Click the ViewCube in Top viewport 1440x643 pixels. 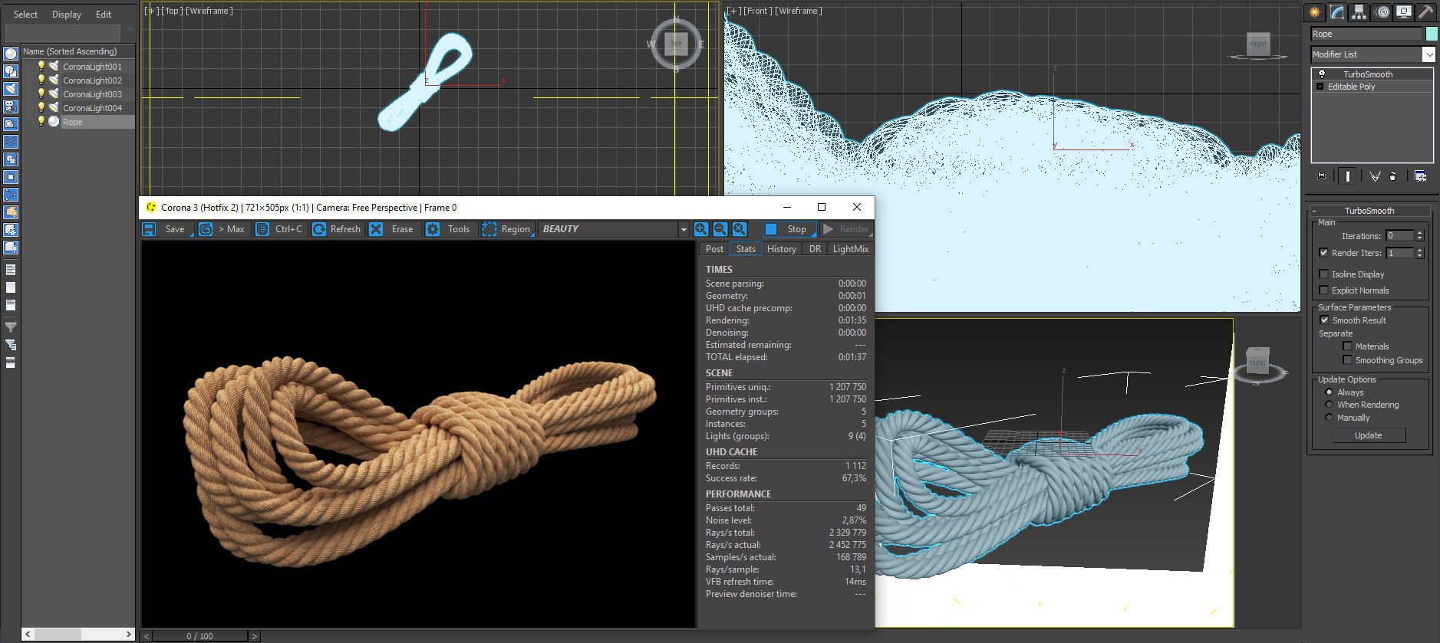coord(676,44)
